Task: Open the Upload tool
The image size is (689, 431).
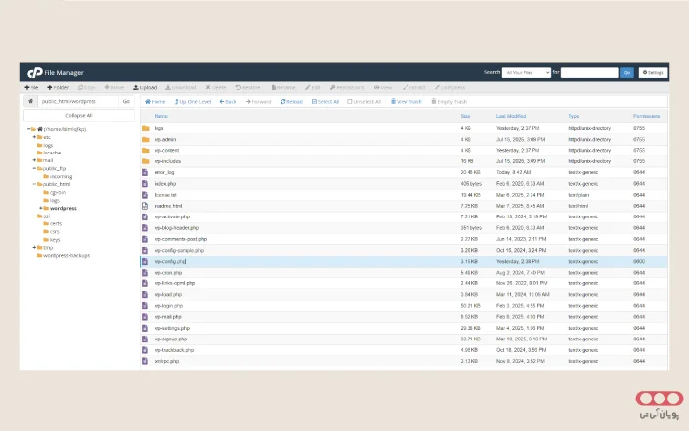Action: (145, 87)
